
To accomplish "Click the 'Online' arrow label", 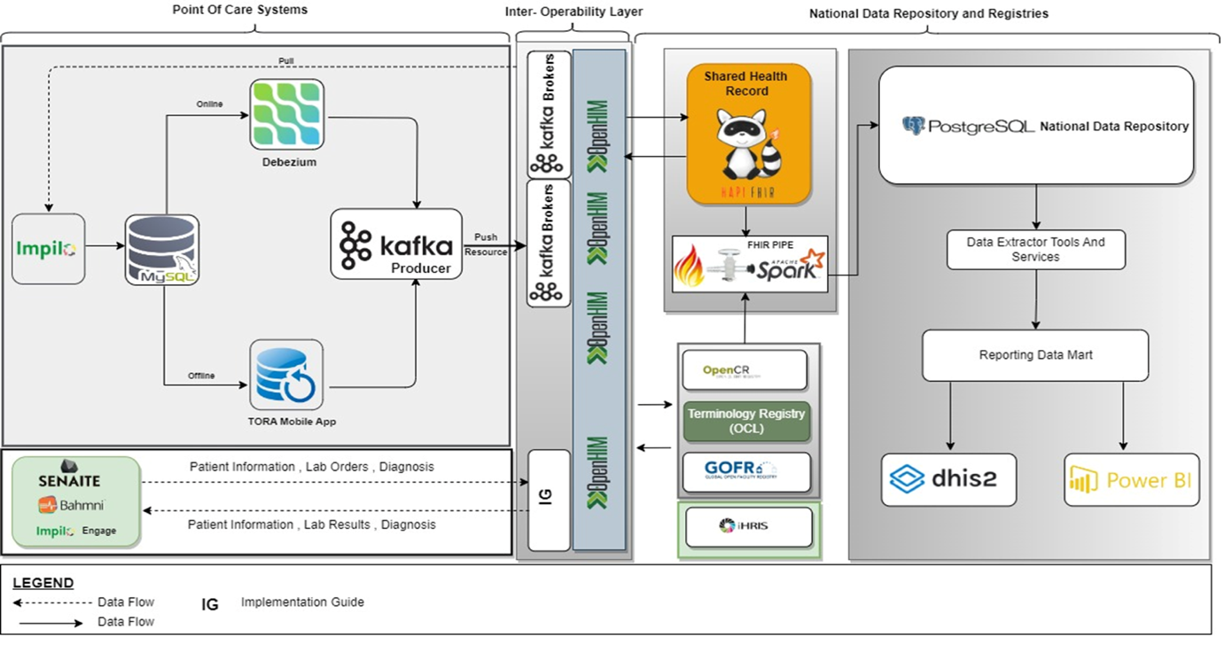I will point(210,105).
